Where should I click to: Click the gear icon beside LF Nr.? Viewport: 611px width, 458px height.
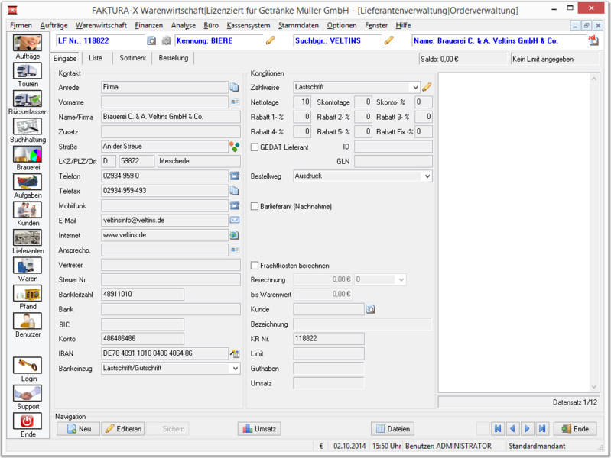coord(167,40)
